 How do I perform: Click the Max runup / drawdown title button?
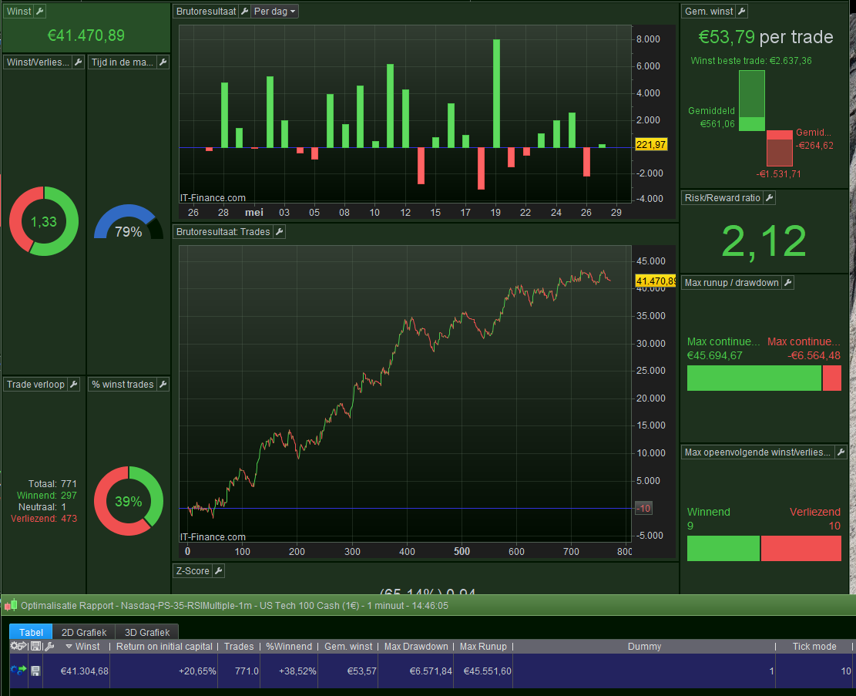pyautogui.click(x=731, y=282)
